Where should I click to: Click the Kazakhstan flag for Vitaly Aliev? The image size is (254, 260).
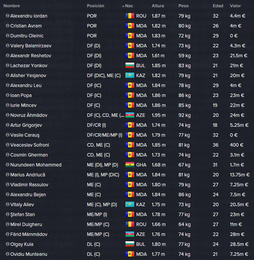click(x=130, y=205)
